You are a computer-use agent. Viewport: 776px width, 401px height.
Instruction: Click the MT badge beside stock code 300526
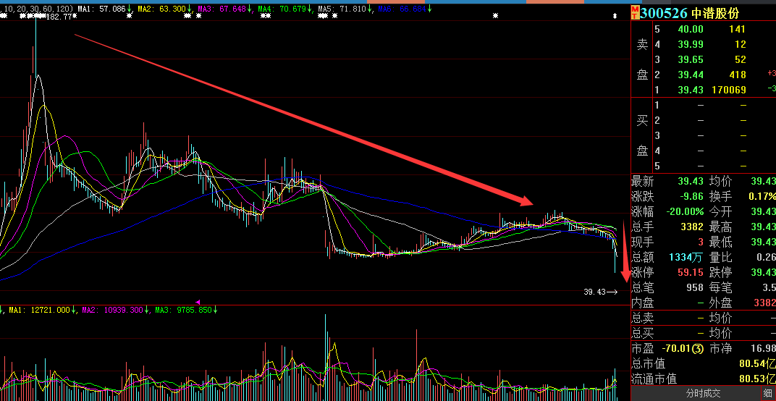pyautogui.click(x=635, y=12)
